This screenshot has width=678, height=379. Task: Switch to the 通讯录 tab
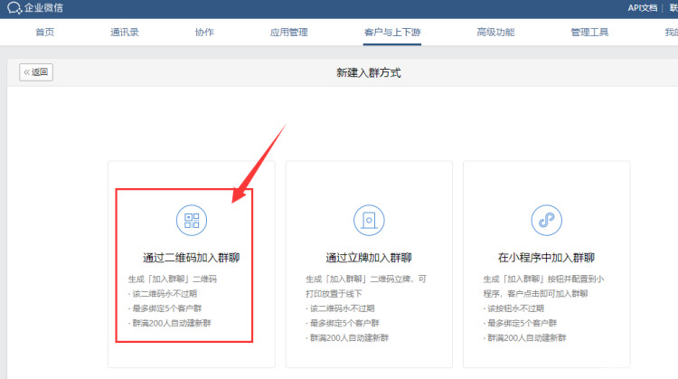125,33
